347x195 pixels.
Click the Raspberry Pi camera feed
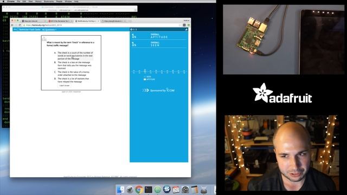[284, 40]
